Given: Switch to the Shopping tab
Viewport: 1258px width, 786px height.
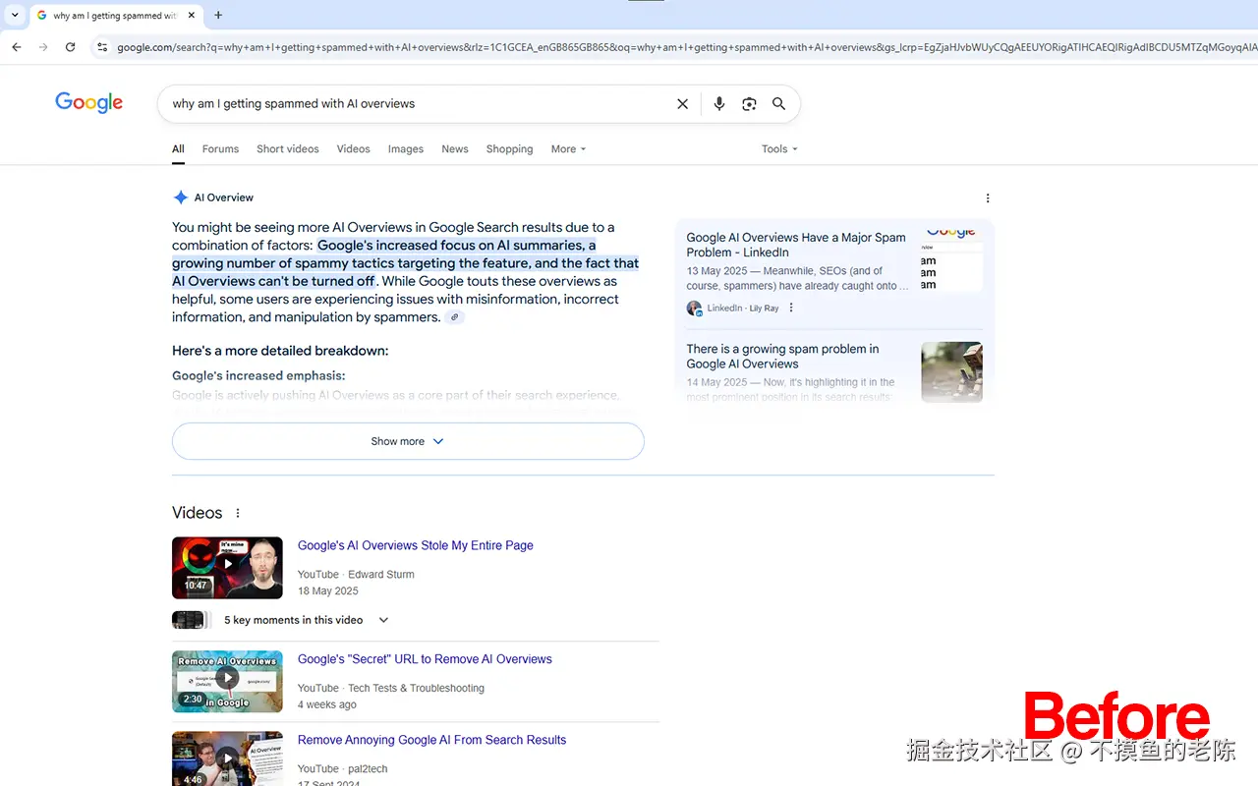Looking at the screenshot, I should [509, 149].
